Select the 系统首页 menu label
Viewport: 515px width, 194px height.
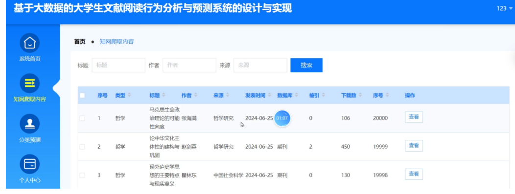[30, 59]
